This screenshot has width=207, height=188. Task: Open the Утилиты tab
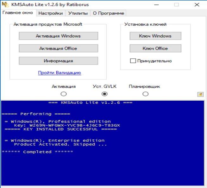[x=78, y=13]
